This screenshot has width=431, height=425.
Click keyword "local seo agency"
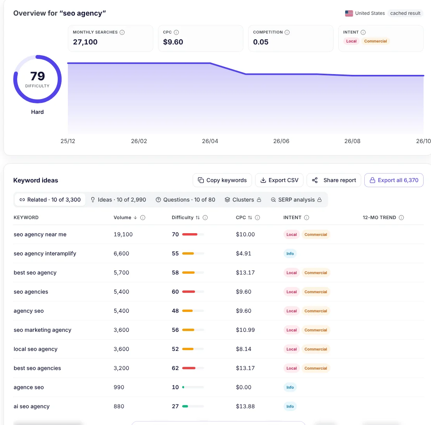[x=35, y=349]
